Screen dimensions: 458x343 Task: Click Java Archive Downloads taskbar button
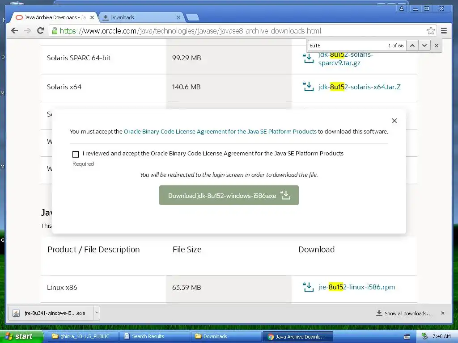297,337
